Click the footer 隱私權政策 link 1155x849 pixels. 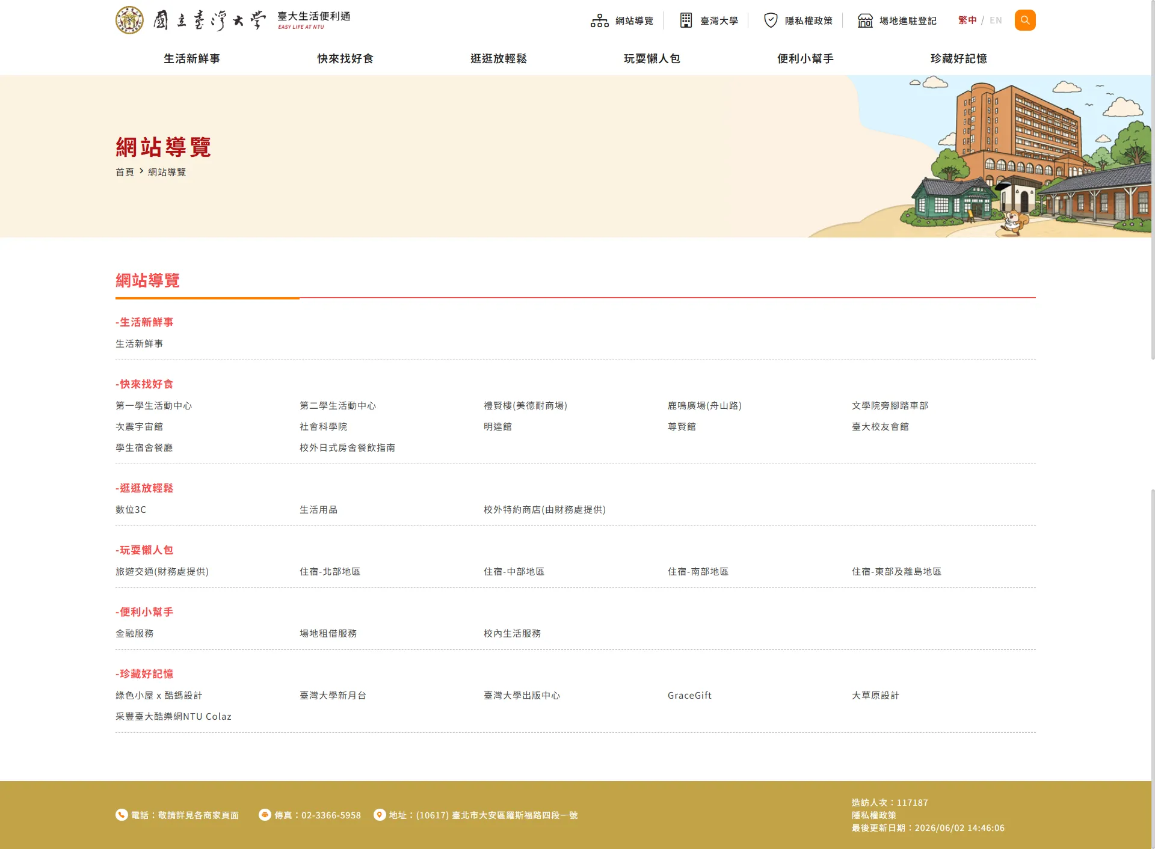coord(874,815)
